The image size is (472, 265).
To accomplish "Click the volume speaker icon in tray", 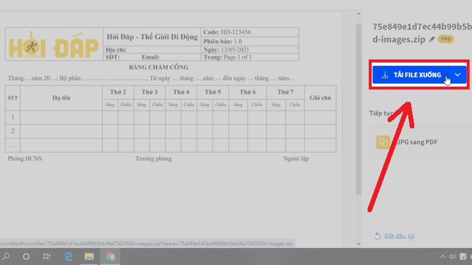I will pos(453,257).
